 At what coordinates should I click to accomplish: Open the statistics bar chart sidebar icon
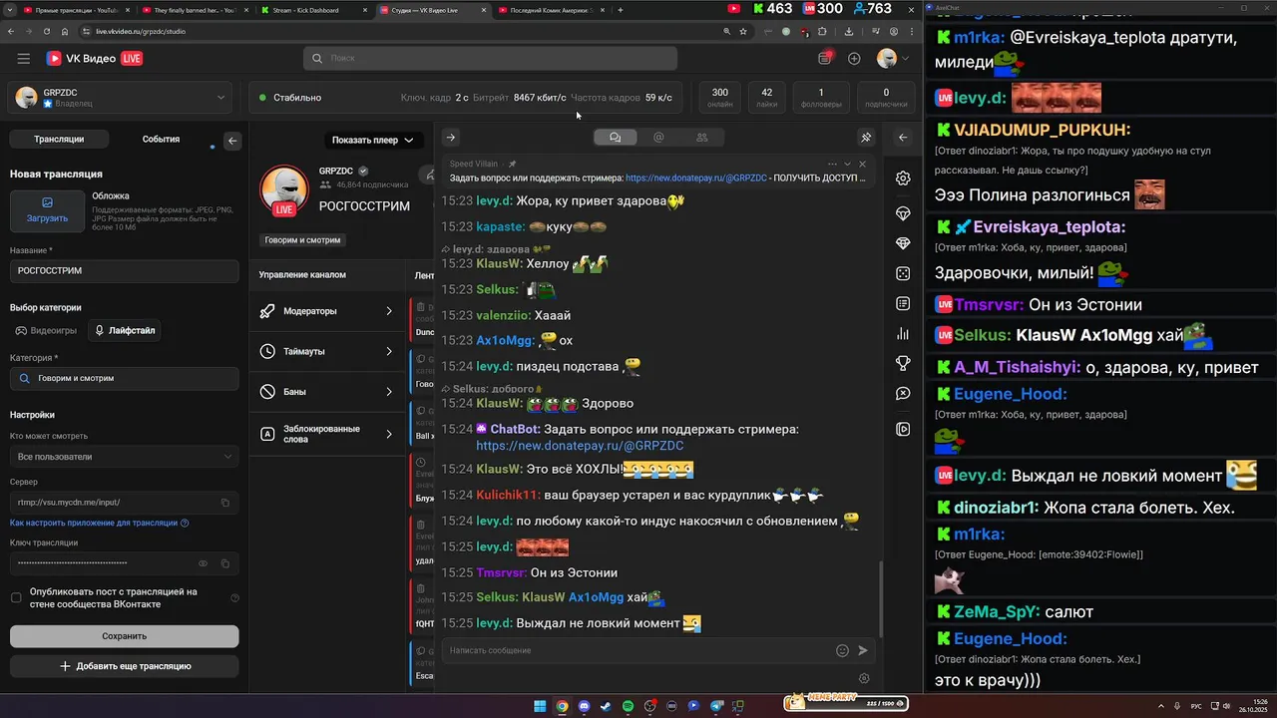(x=903, y=334)
